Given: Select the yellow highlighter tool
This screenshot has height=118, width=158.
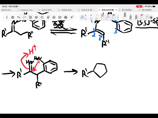Looking at the screenshot, I should point(97,17).
